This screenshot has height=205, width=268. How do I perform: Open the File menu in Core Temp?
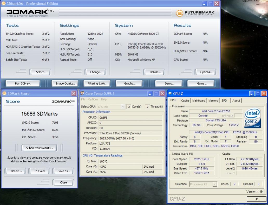pyautogui.click(x=83, y=99)
